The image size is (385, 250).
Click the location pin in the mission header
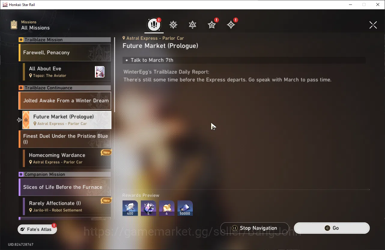(124, 38)
